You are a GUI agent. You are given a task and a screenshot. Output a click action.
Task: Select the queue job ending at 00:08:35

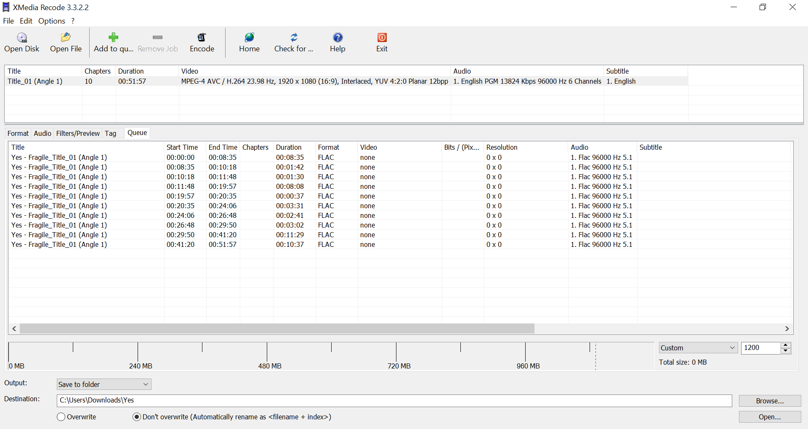point(59,157)
